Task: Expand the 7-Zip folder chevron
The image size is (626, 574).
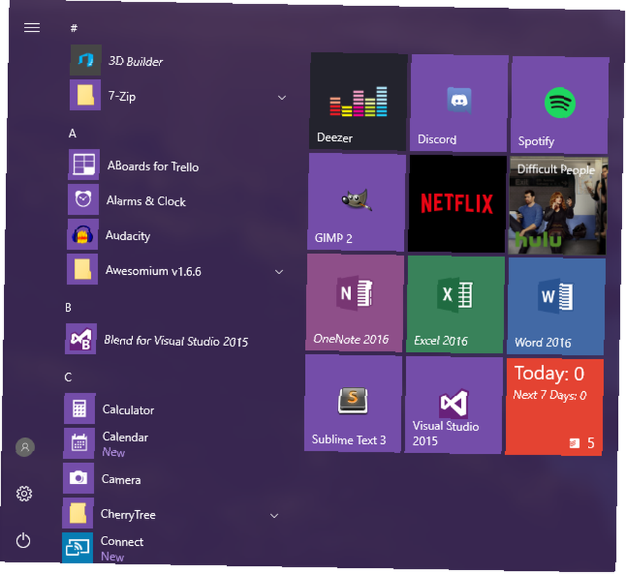Action: click(282, 98)
